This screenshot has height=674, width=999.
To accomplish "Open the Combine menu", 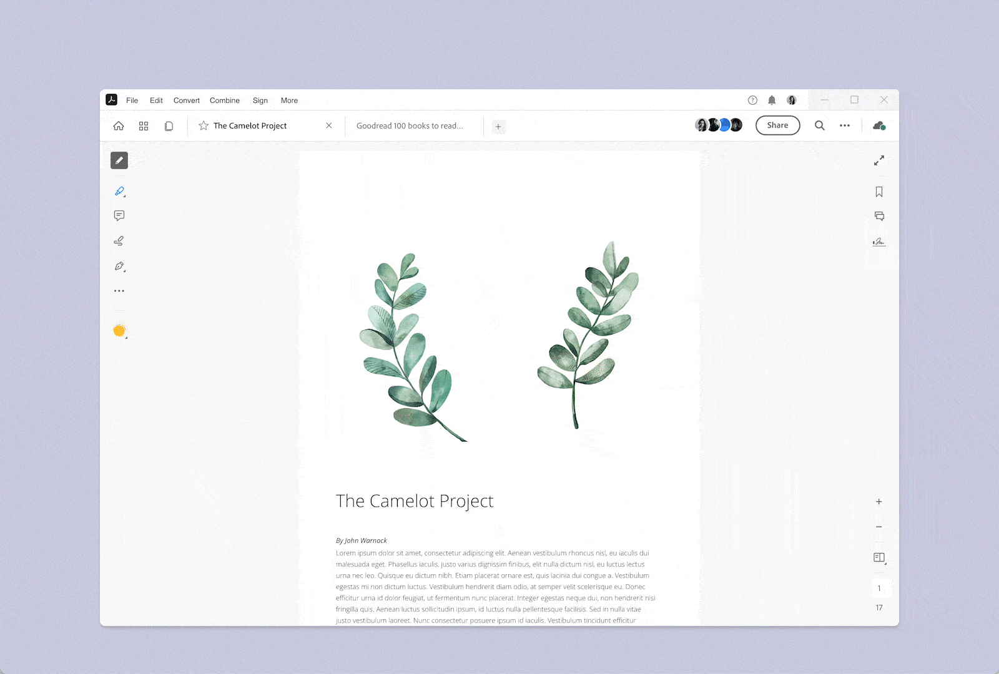I will click(x=225, y=100).
